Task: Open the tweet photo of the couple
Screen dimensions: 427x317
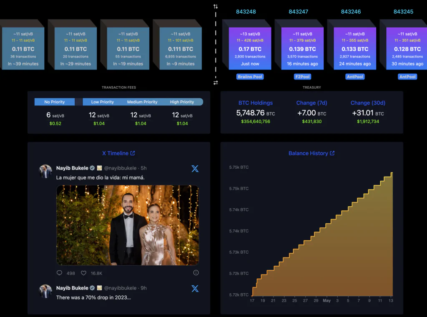Action: [x=128, y=225]
